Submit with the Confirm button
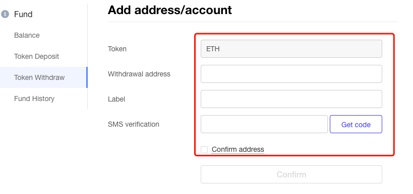This screenshot has height=194, width=413. click(x=291, y=174)
